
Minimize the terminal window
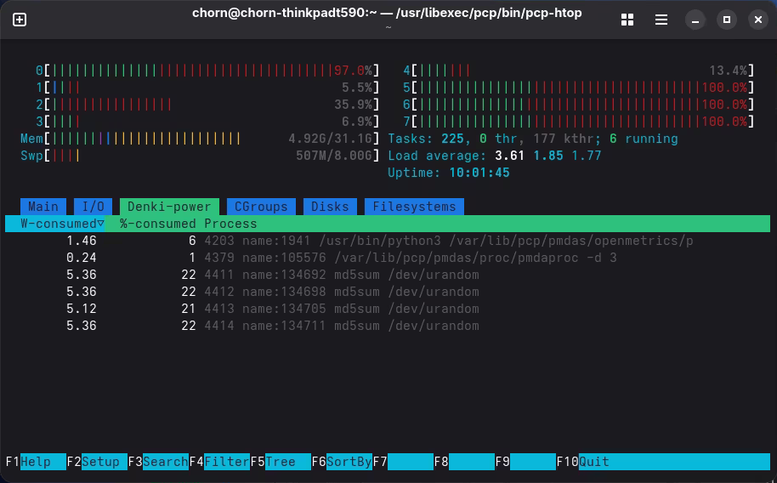coord(695,20)
